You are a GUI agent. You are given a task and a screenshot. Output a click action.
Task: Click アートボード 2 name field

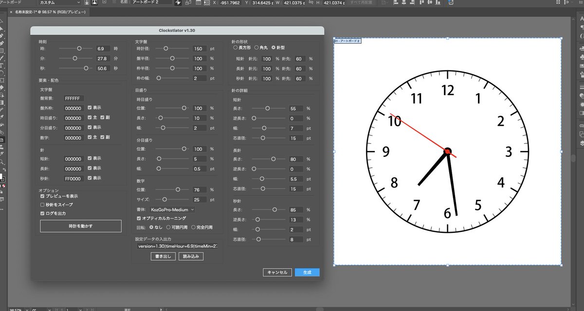coord(152,3)
